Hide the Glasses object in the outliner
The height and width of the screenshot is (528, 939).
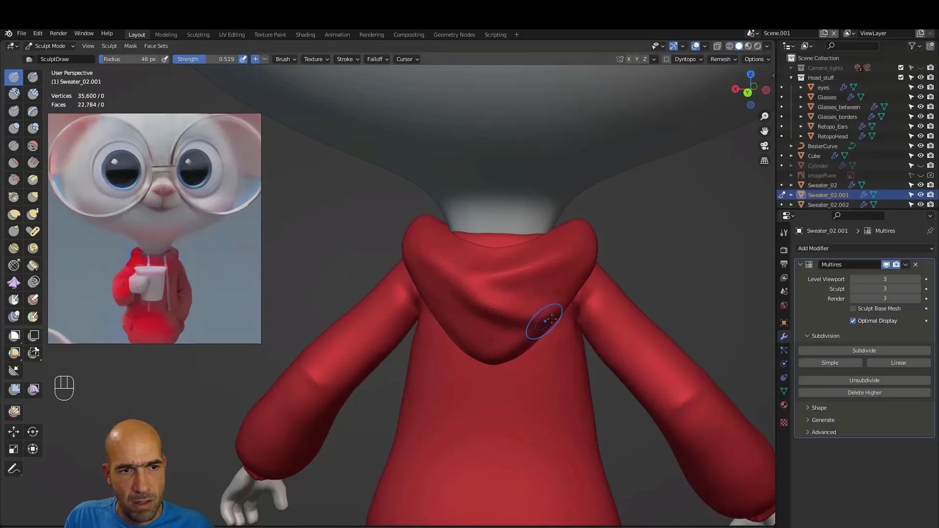(x=921, y=97)
